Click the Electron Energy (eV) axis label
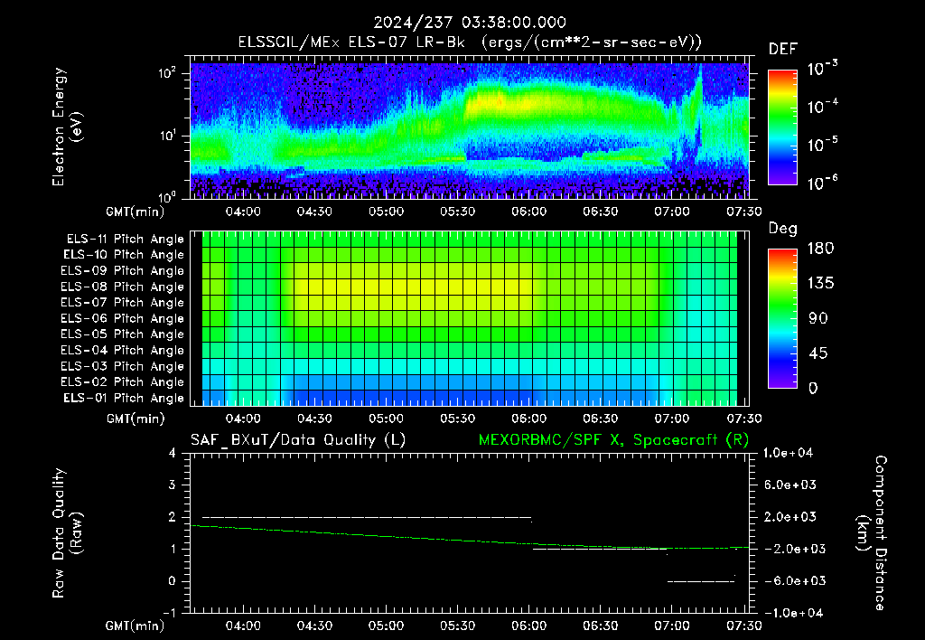 pos(67,127)
